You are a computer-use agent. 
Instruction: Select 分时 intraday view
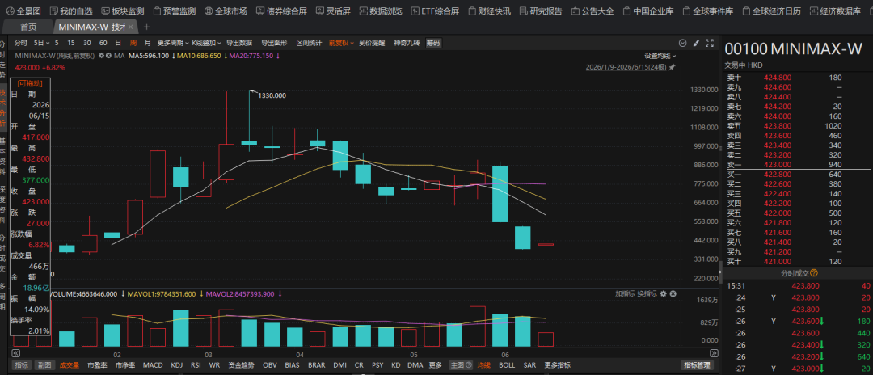pos(20,43)
